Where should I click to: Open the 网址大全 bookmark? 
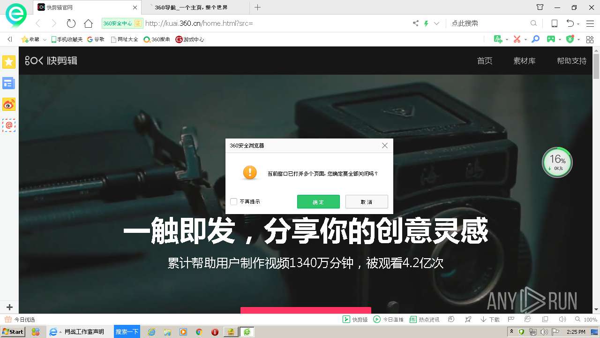(124, 39)
